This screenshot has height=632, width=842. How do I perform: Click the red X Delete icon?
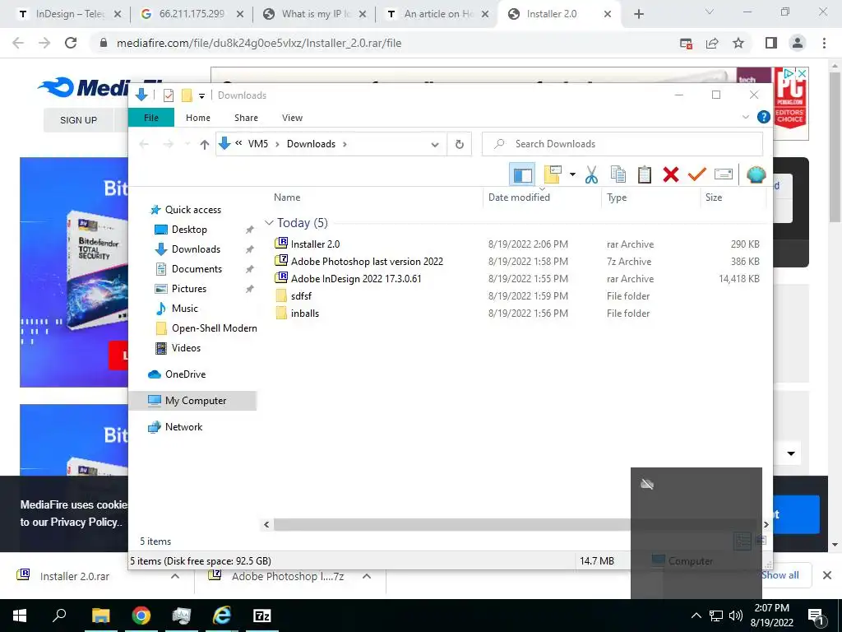click(671, 174)
